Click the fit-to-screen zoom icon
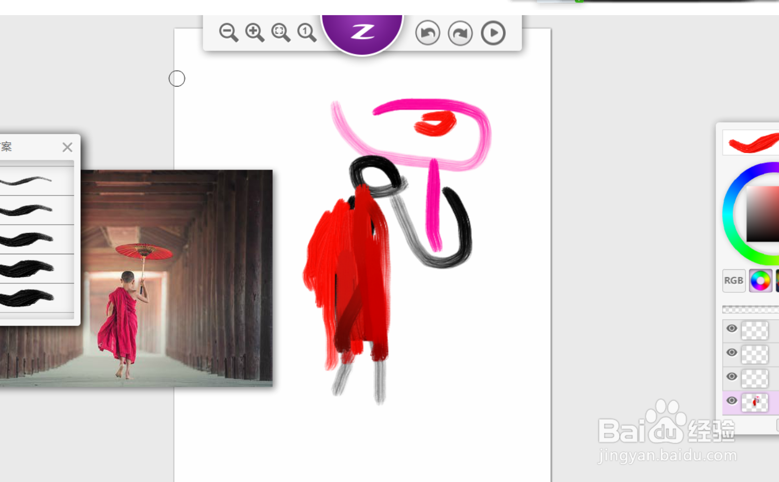 pyautogui.click(x=281, y=33)
